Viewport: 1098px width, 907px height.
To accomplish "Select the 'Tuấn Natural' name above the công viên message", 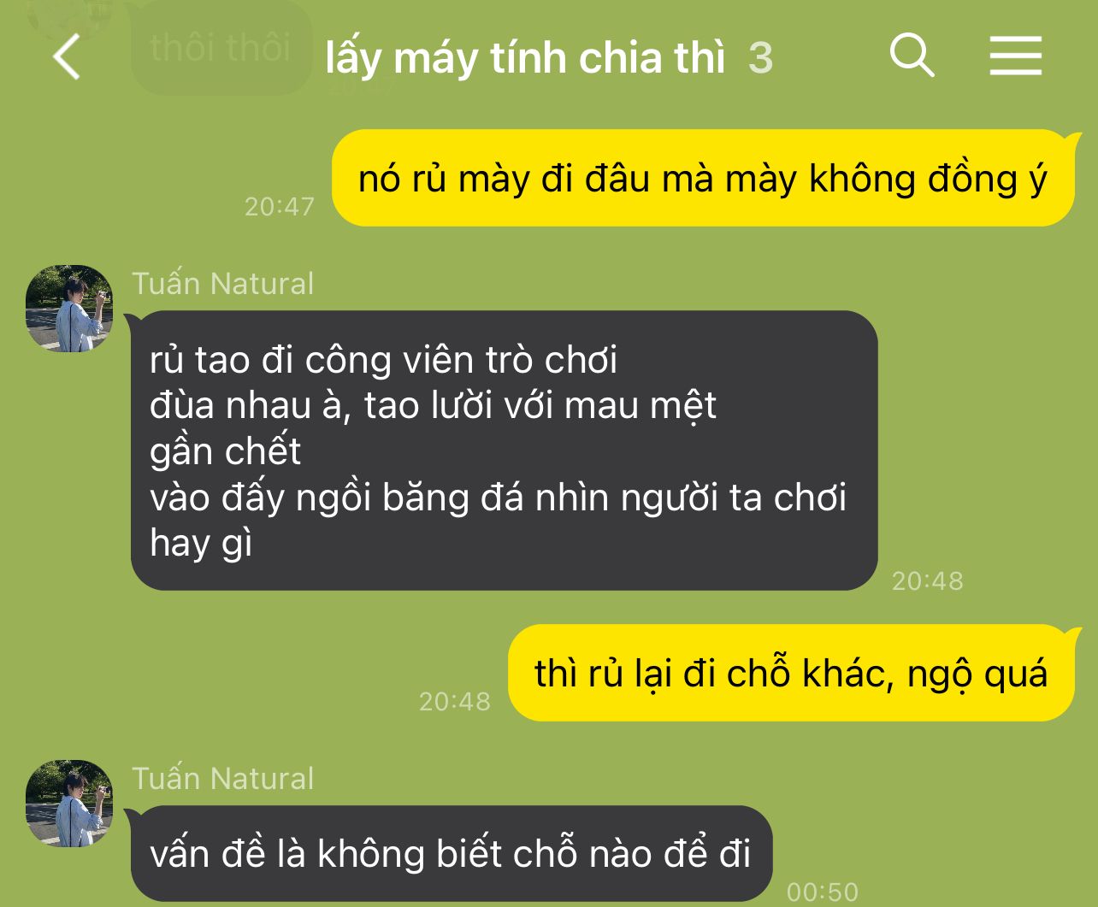I will 223,283.
